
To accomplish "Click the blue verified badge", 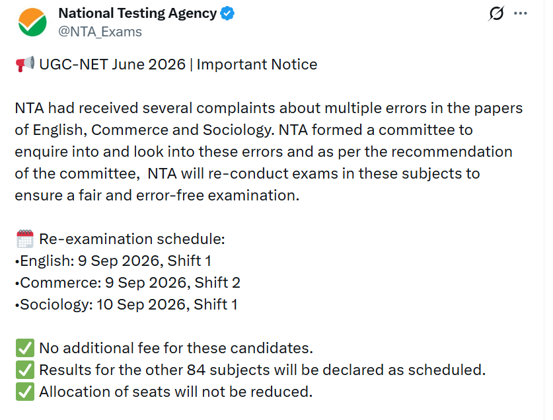I will coord(227,13).
